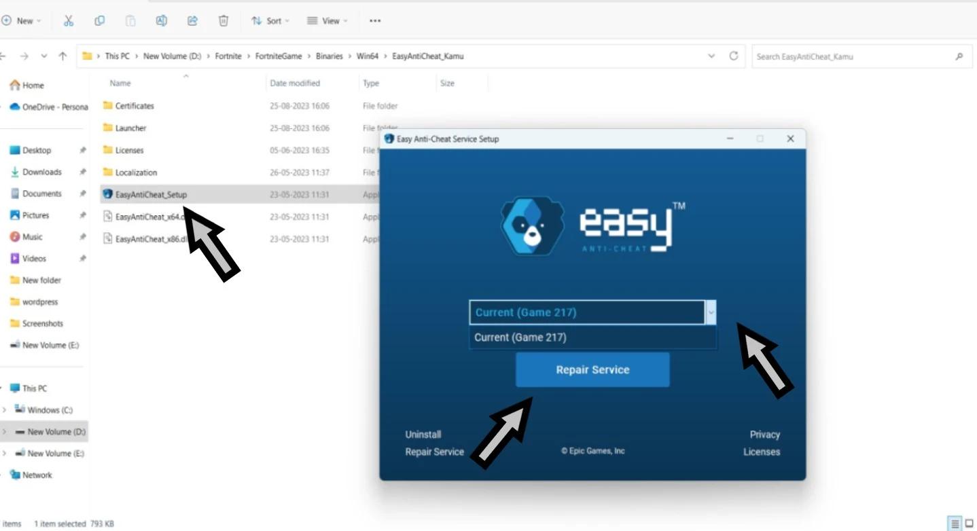Click the Paste clipboard icon

pos(130,21)
